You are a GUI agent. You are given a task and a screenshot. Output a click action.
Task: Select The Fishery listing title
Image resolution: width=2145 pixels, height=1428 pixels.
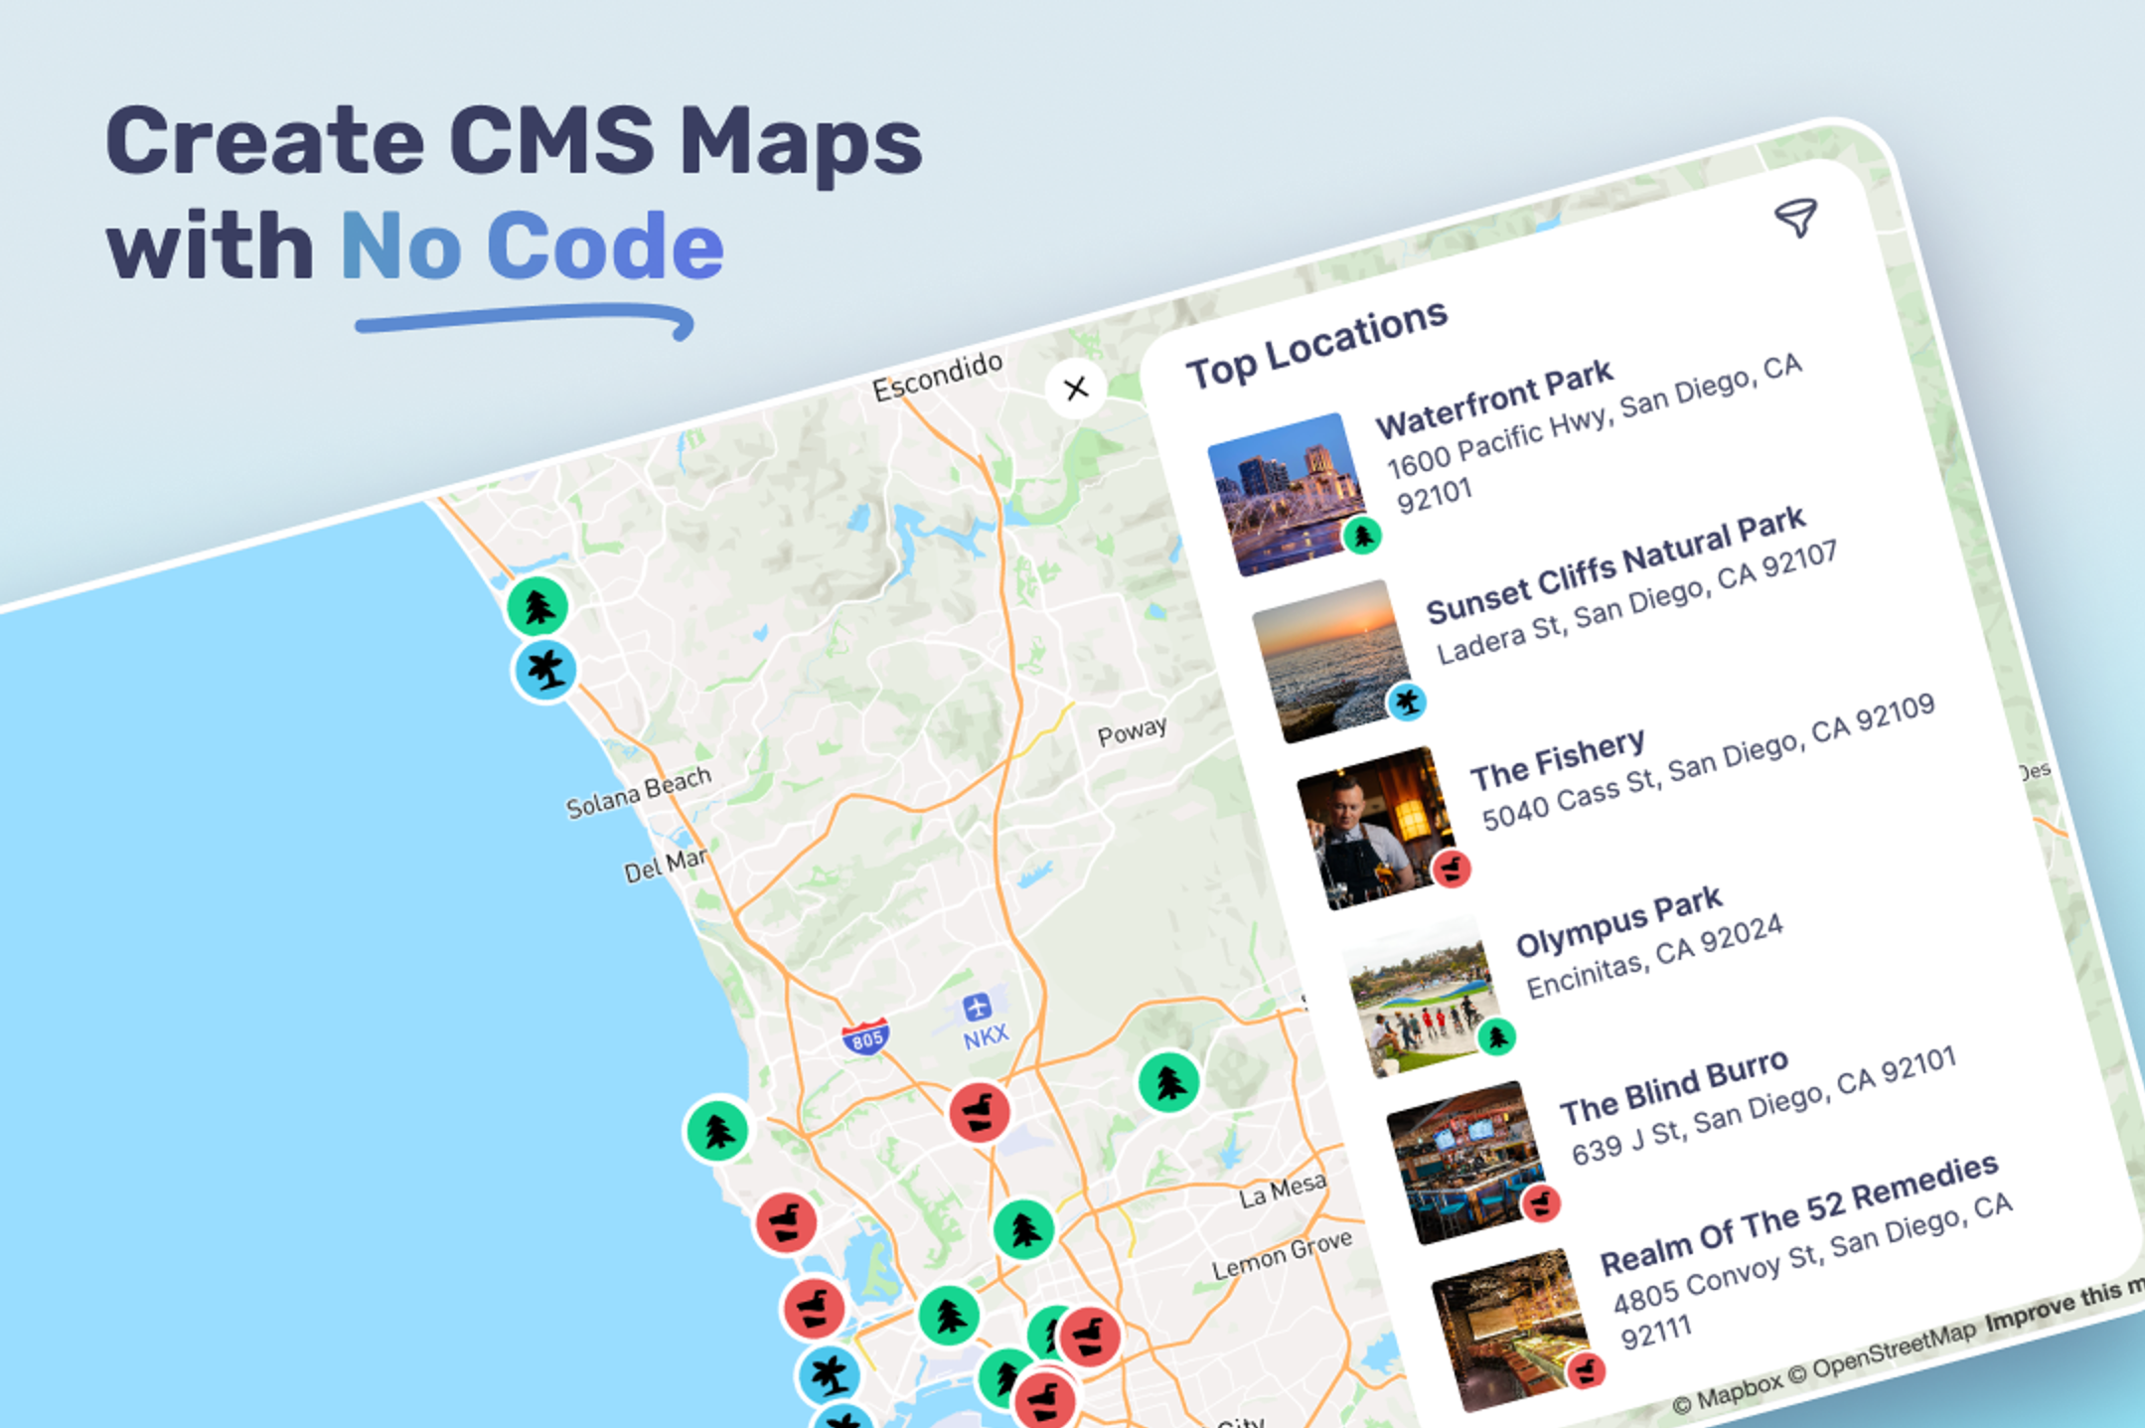point(1557,759)
